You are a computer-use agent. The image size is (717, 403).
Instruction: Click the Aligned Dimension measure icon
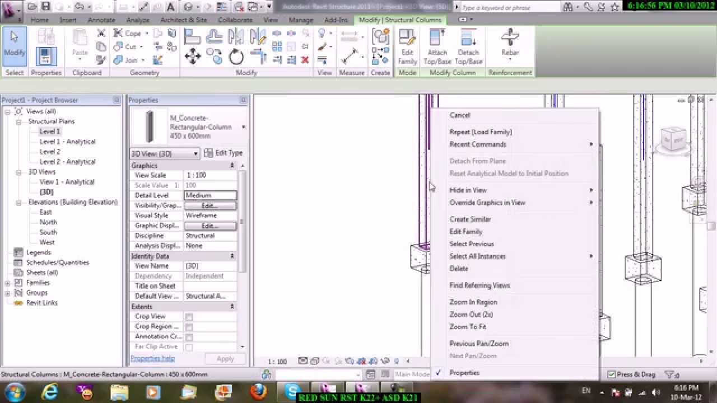[x=350, y=56]
